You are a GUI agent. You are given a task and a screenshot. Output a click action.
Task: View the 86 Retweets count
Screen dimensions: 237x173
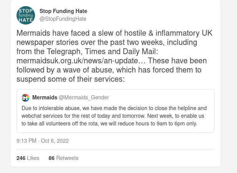point(63,158)
